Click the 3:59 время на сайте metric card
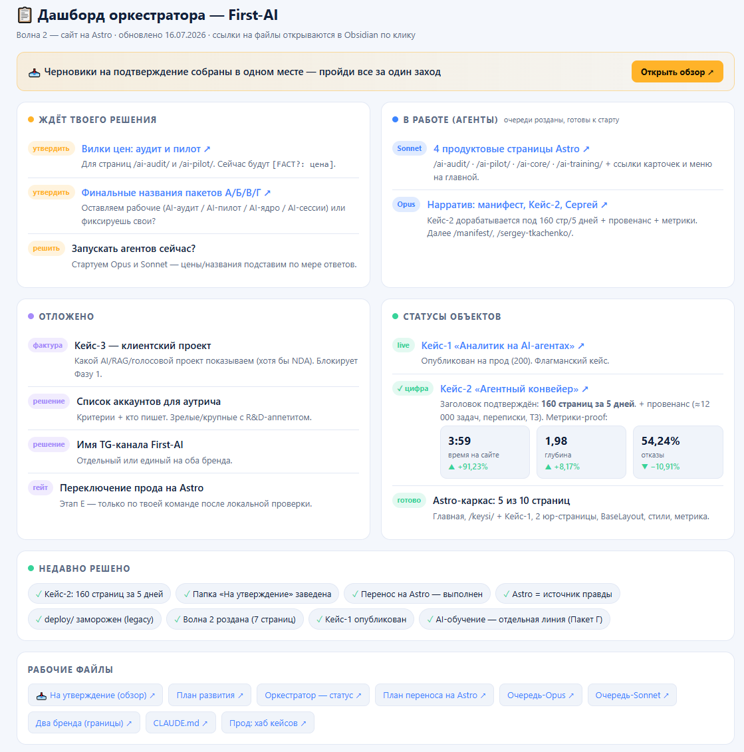Screen dimensions: 744x752 click(485, 452)
